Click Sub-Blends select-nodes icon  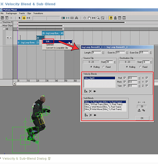click(86, 115)
